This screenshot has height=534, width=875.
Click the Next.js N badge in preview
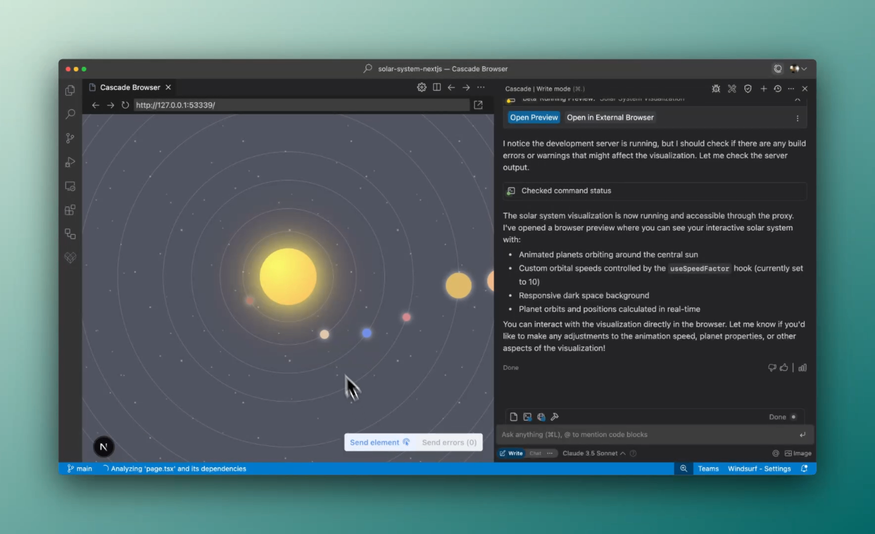click(x=104, y=447)
